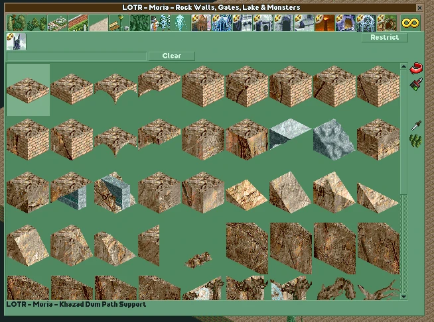Close the scenery window

click(419, 8)
